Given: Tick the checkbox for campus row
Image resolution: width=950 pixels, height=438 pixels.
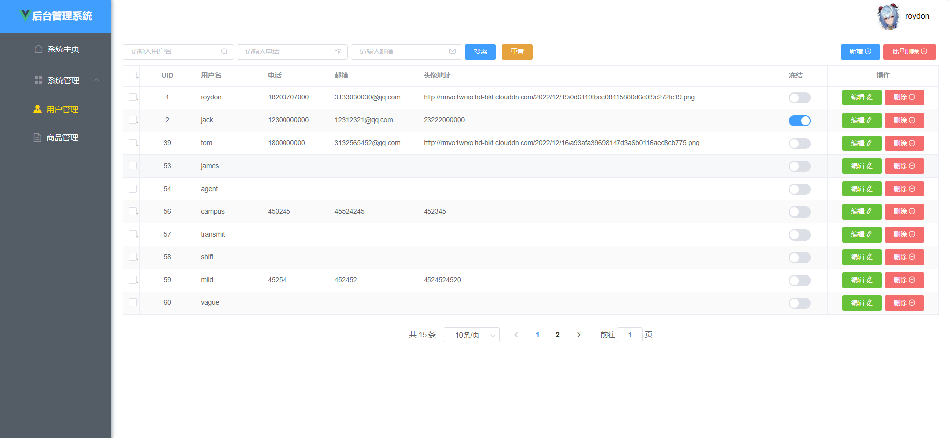Looking at the screenshot, I should [x=133, y=211].
